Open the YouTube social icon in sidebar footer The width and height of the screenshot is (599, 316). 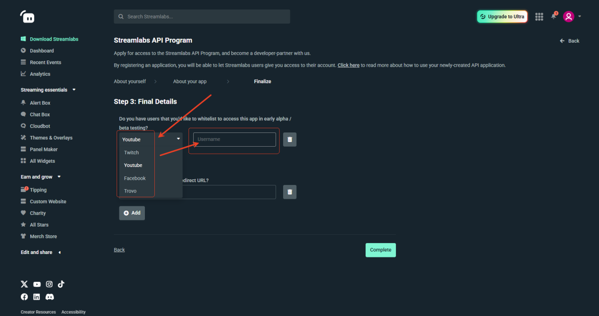[x=37, y=284]
